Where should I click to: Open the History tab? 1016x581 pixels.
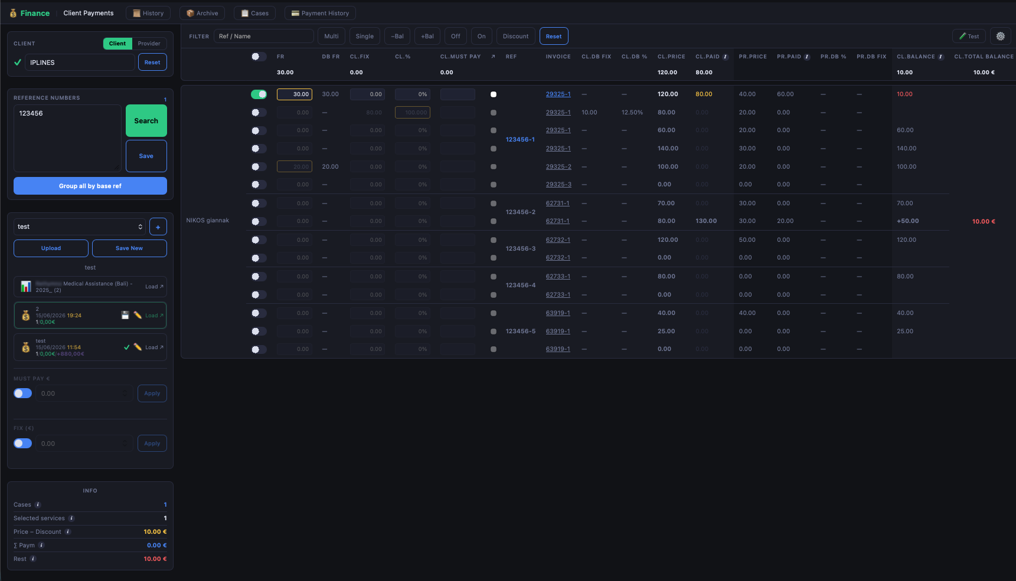coord(148,13)
